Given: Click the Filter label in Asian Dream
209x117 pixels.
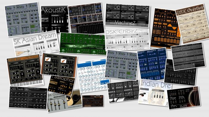Looking at the screenshot, I should point(48,41).
